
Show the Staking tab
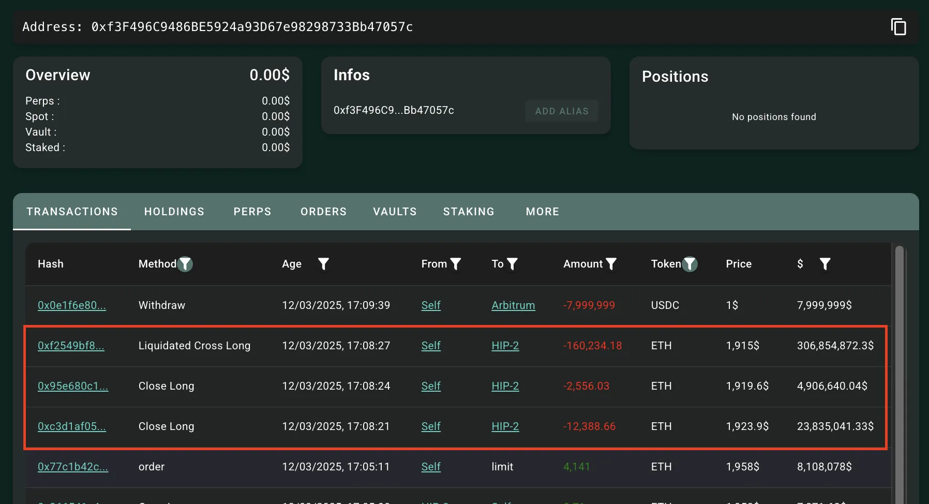pyautogui.click(x=469, y=212)
